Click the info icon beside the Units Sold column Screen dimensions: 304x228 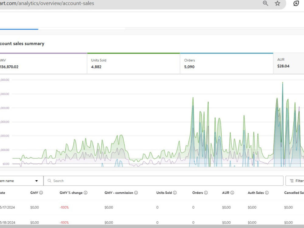click(175, 192)
